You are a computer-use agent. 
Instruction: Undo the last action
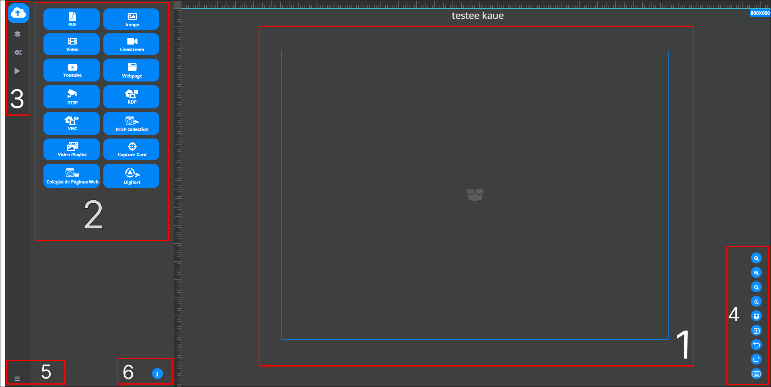click(756, 344)
